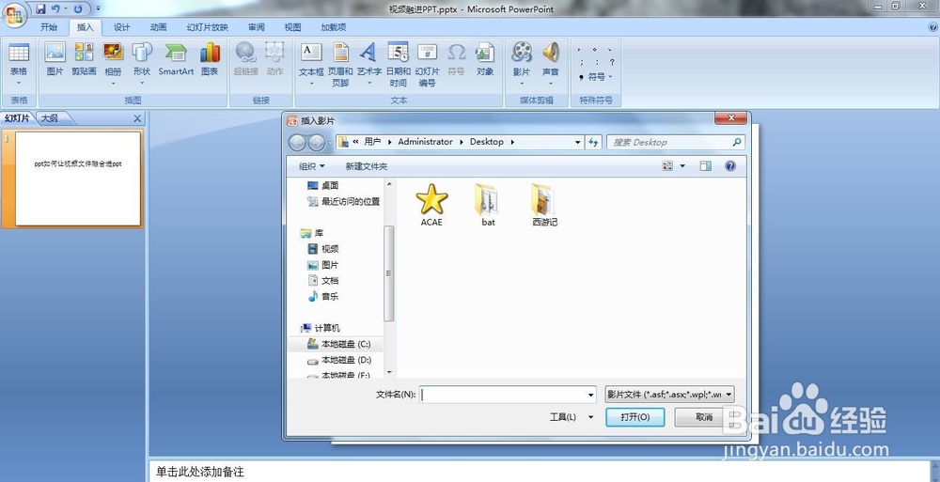Click 用户 in the address path
Viewport: 940px width, 482px height.
coord(372,142)
